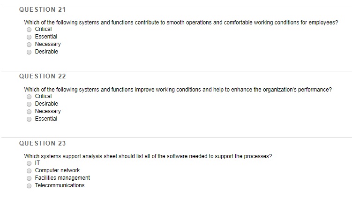
Task: Click the Question 22 heading
Action: coord(43,76)
